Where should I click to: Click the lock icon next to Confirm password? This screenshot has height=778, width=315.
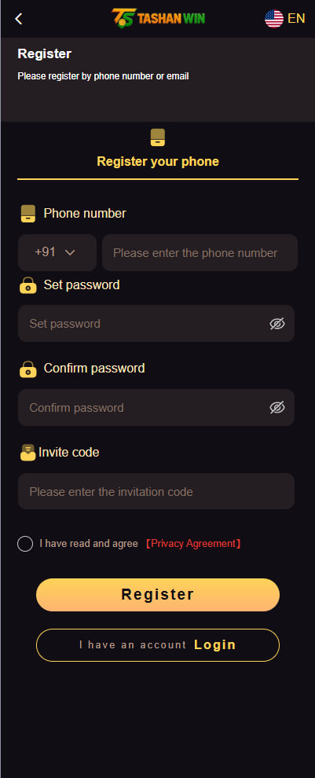28,369
